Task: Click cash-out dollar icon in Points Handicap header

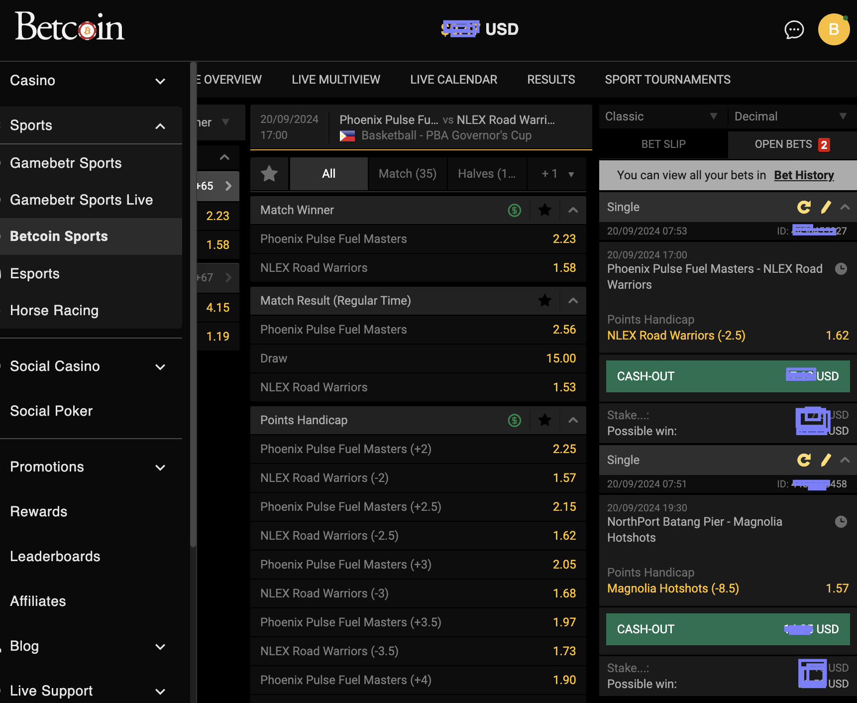Action: click(x=514, y=420)
